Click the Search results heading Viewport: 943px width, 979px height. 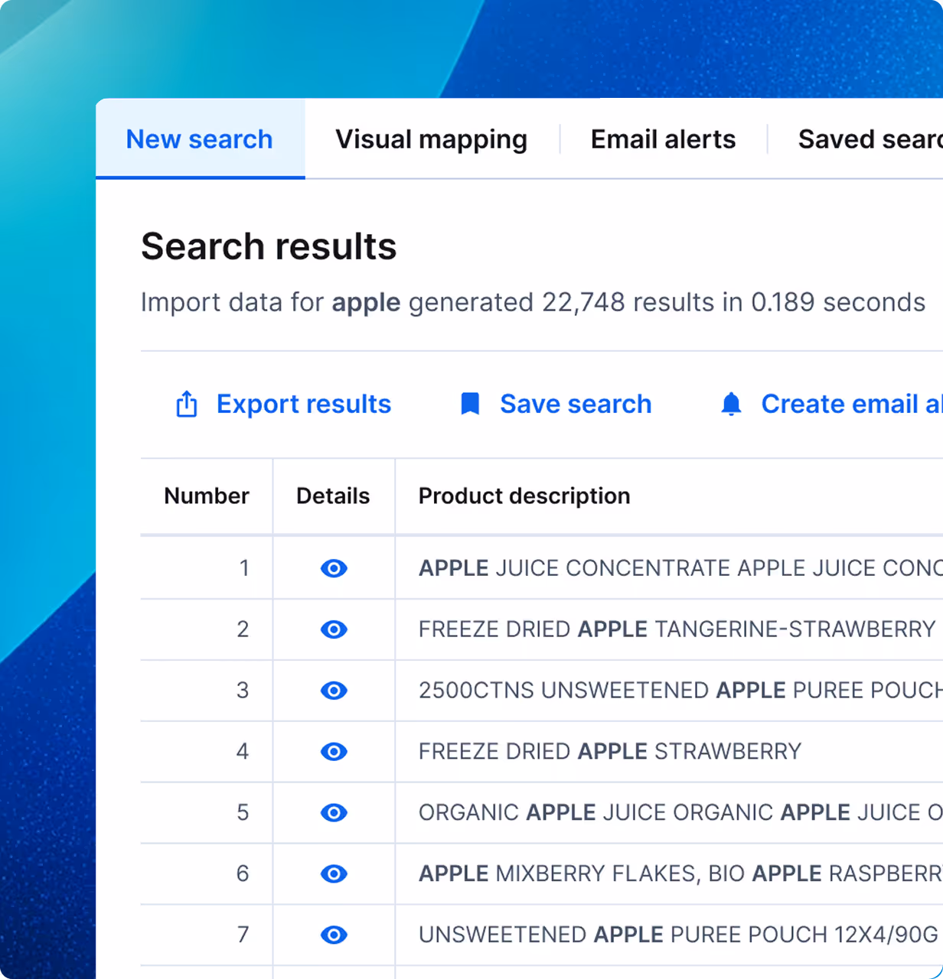click(x=269, y=246)
